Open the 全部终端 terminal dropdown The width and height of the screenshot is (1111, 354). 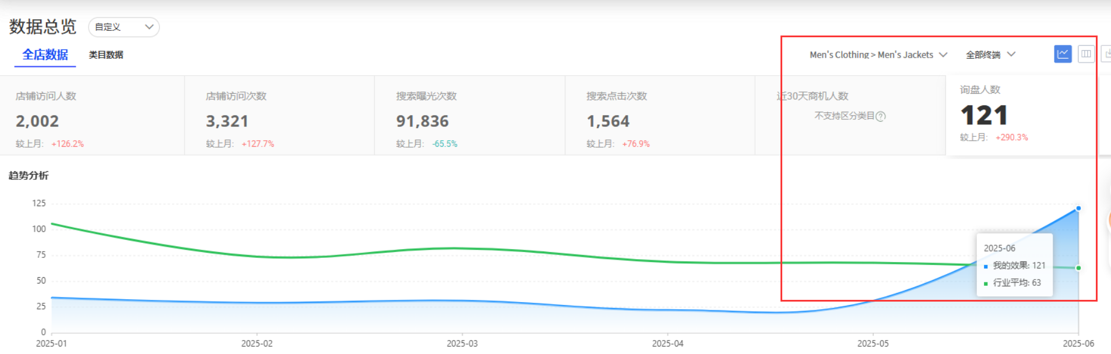(990, 55)
